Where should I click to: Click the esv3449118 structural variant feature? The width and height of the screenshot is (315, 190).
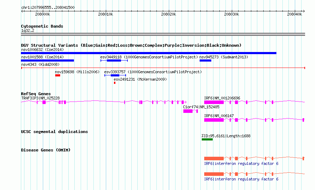pyautogui.click(x=114, y=61)
